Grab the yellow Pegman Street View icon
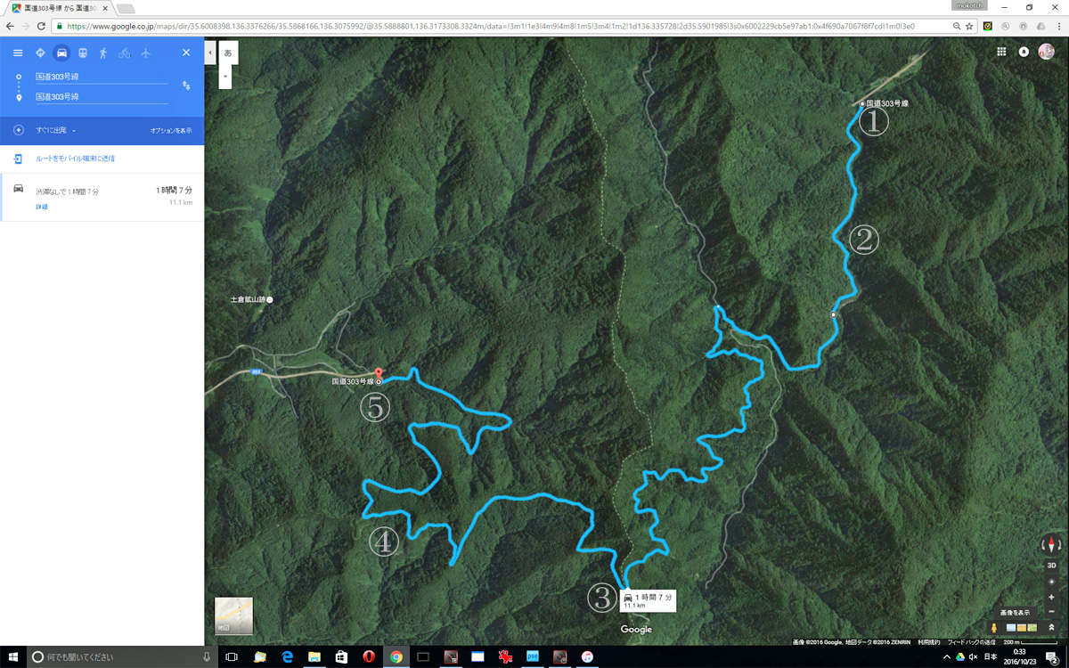The image size is (1069, 668). 995,628
